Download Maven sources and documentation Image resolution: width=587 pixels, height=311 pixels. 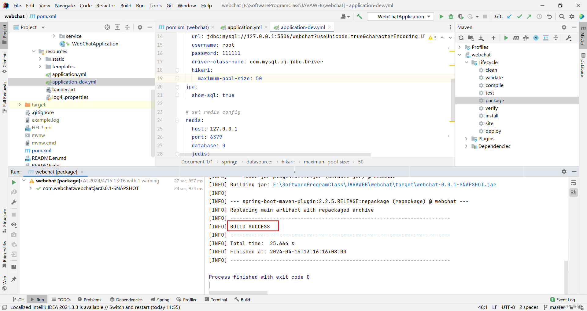[481, 38]
